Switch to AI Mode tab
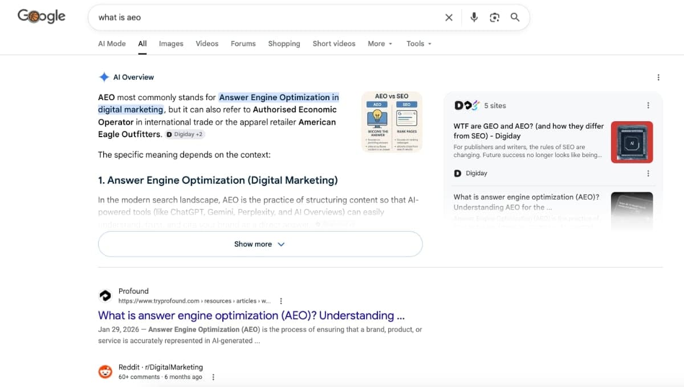684x387 pixels. [112, 43]
